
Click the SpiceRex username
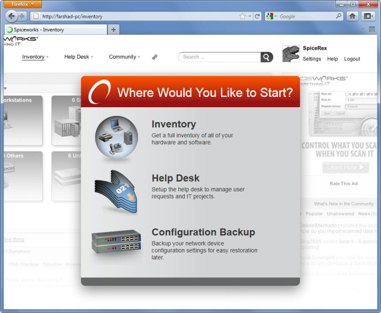point(315,48)
